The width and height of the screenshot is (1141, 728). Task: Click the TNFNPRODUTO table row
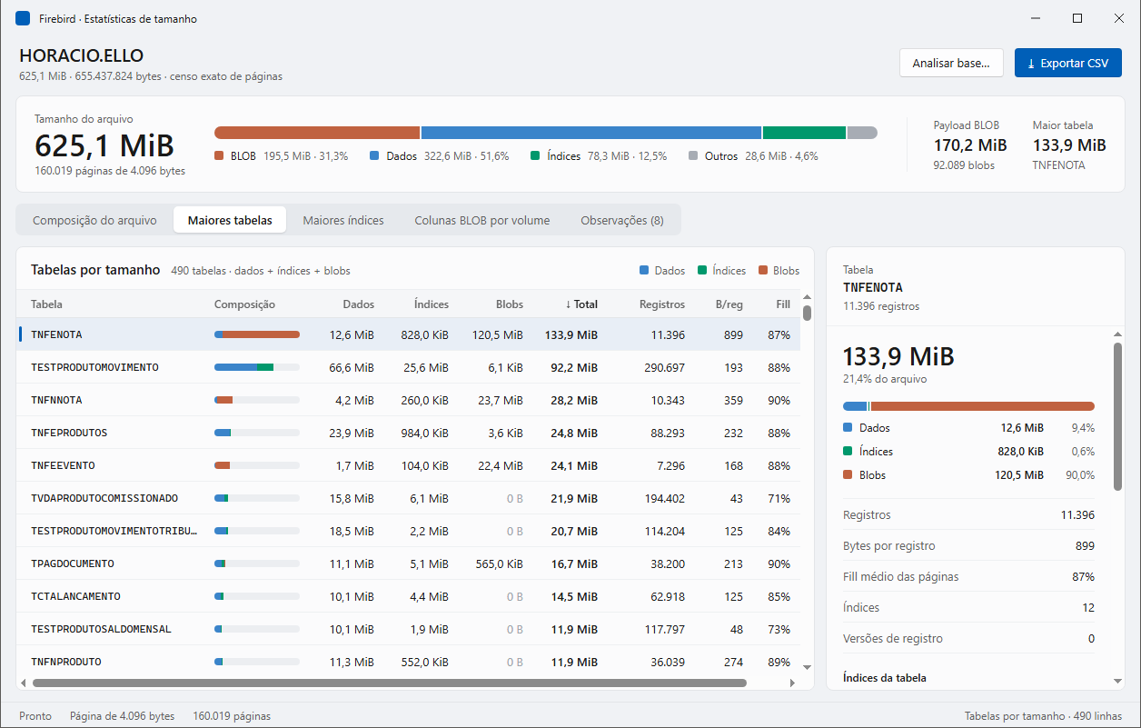[x=409, y=662]
